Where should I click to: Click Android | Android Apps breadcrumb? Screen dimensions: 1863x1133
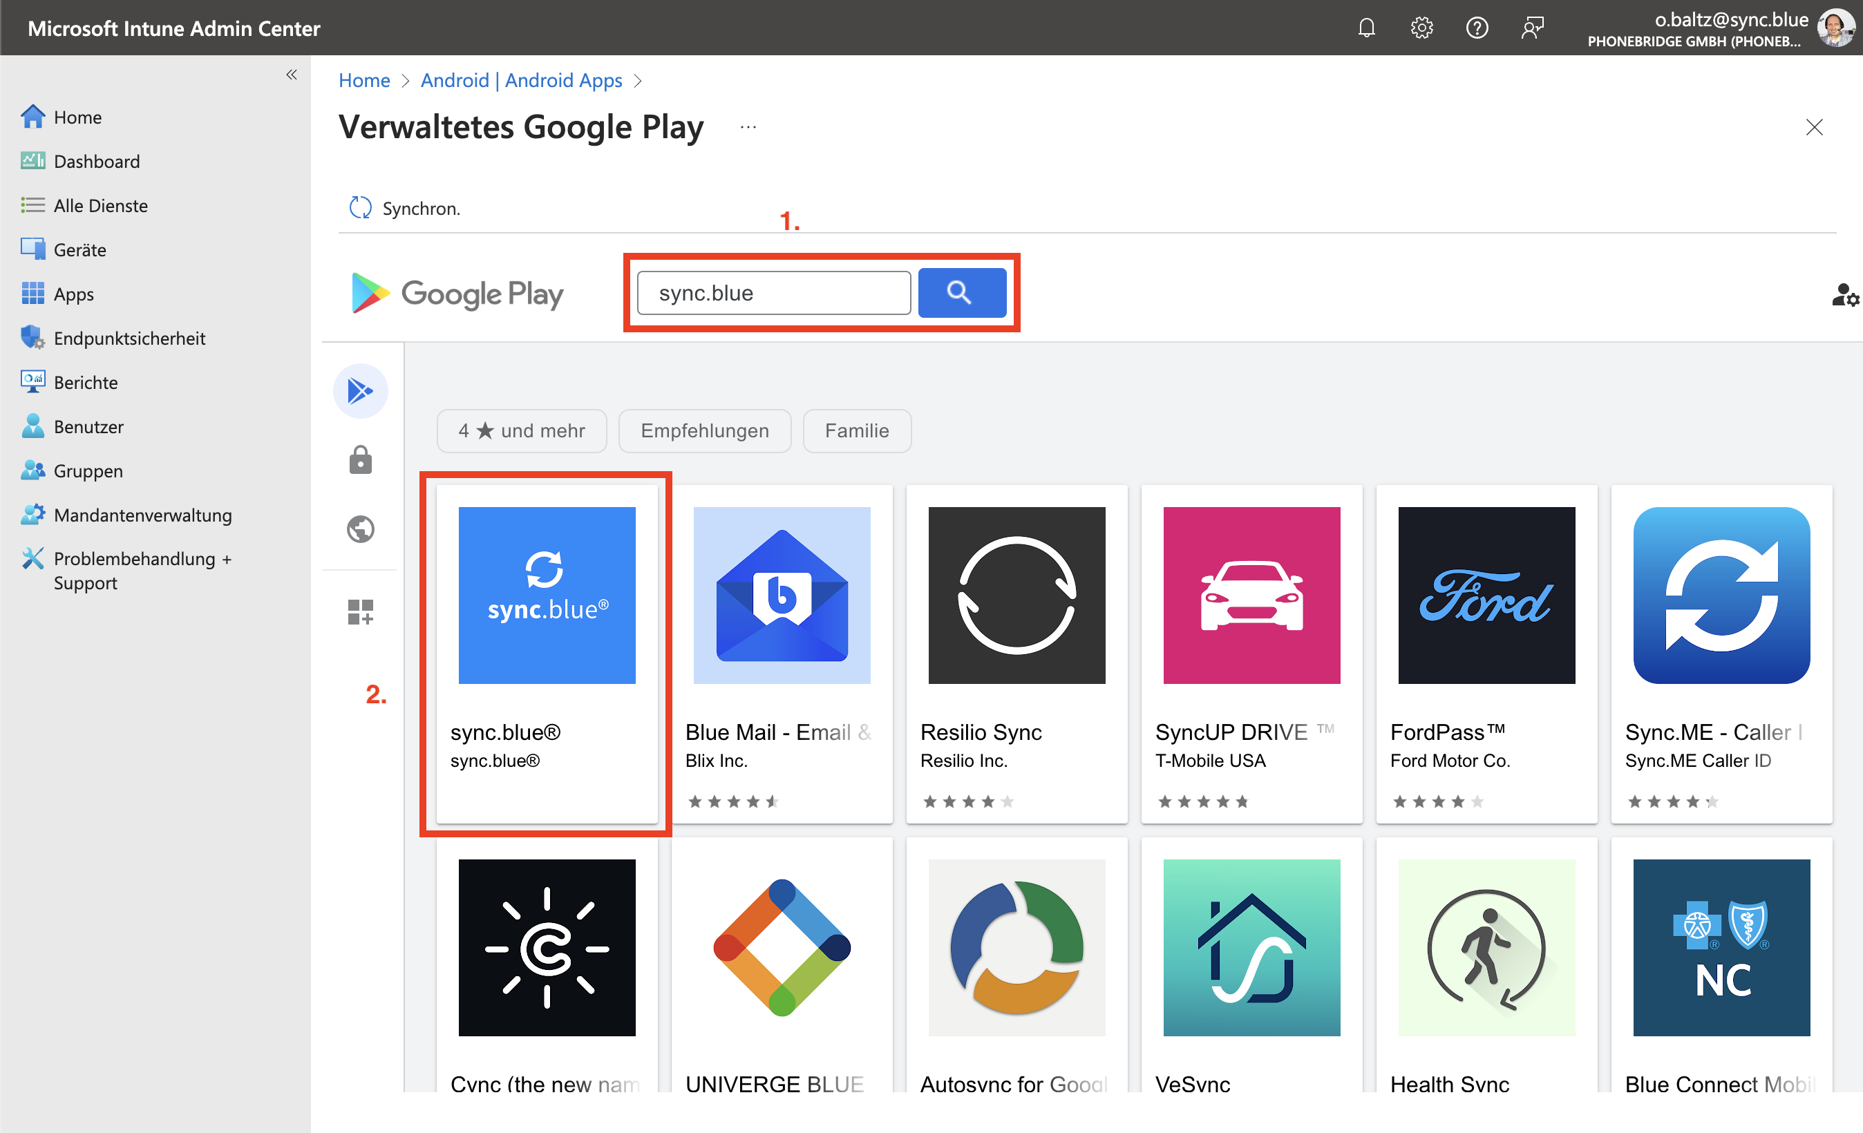coord(521,80)
